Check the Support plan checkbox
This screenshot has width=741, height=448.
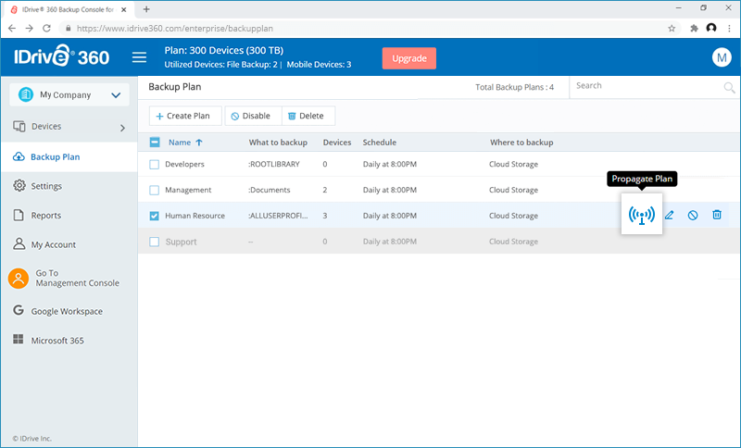(154, 242)
